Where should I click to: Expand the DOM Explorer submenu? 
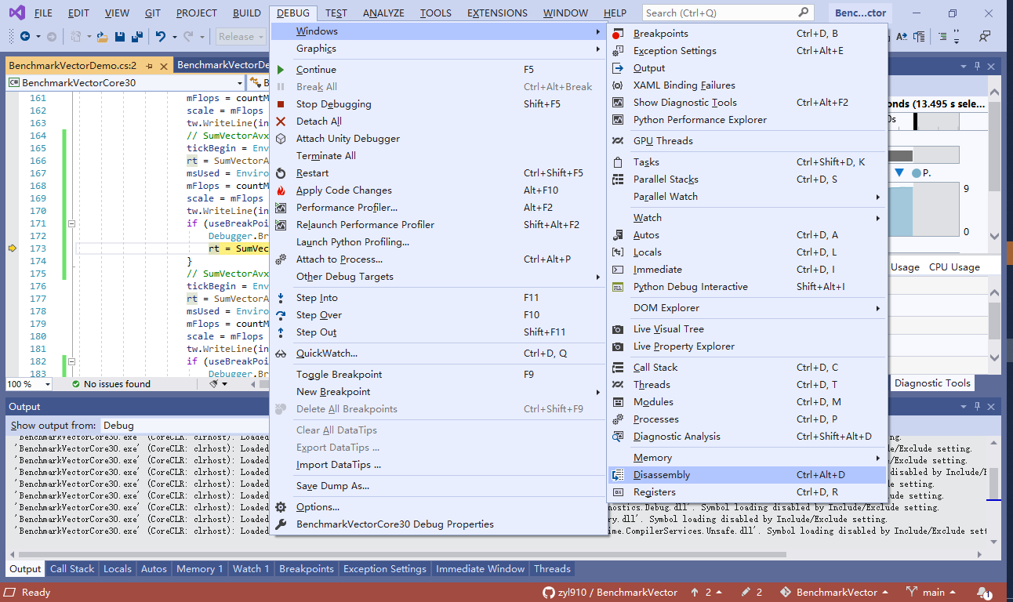coord(747,308)
